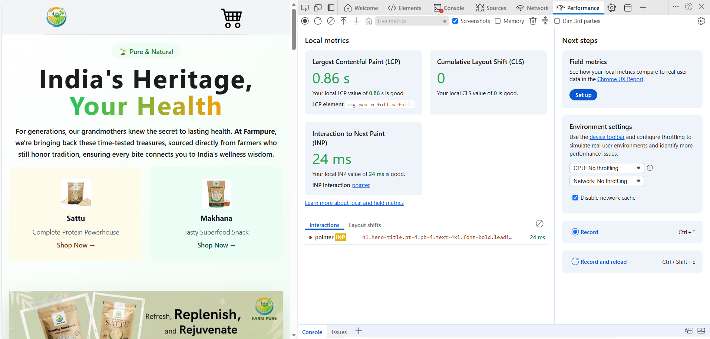The width and height of the screenshot is (710, 339).
Task: Click the CPU throttling info icon
Action: (650, 168)
